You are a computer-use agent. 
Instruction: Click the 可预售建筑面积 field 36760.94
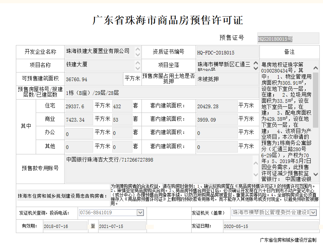pyautogui.click(x=94, y=79)
